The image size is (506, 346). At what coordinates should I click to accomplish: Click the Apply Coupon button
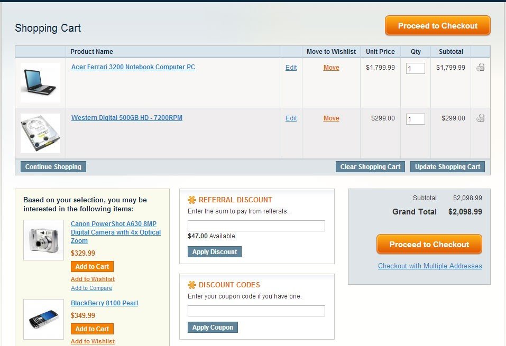click(213, 327)
